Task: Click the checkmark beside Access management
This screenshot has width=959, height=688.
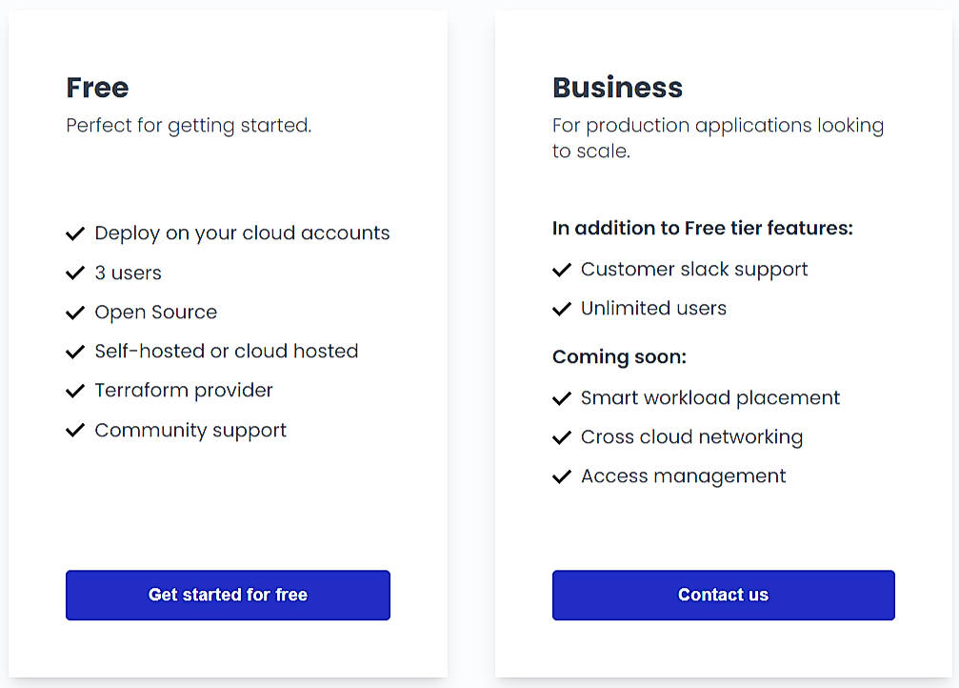Action: 562,476
